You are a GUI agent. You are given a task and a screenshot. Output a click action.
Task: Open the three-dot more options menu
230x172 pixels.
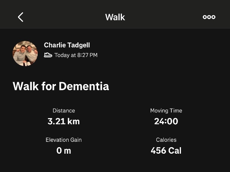(209, 17)
